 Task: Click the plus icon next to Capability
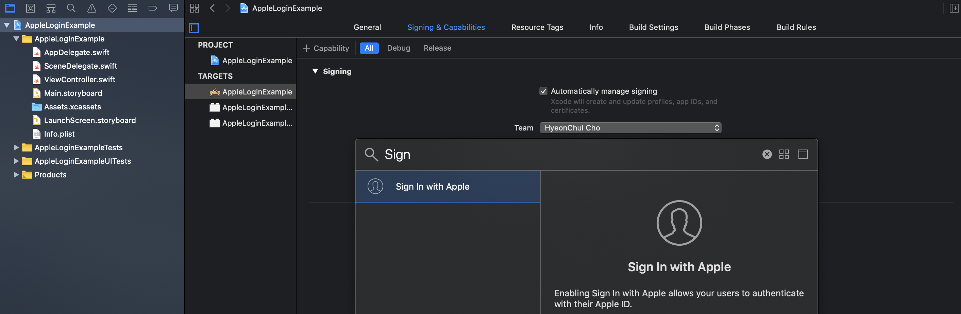click(306, 48)
